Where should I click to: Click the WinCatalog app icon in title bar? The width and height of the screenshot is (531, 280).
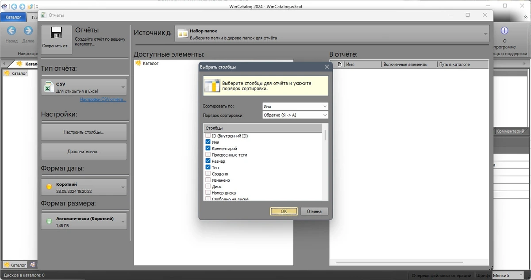(4, 6)
